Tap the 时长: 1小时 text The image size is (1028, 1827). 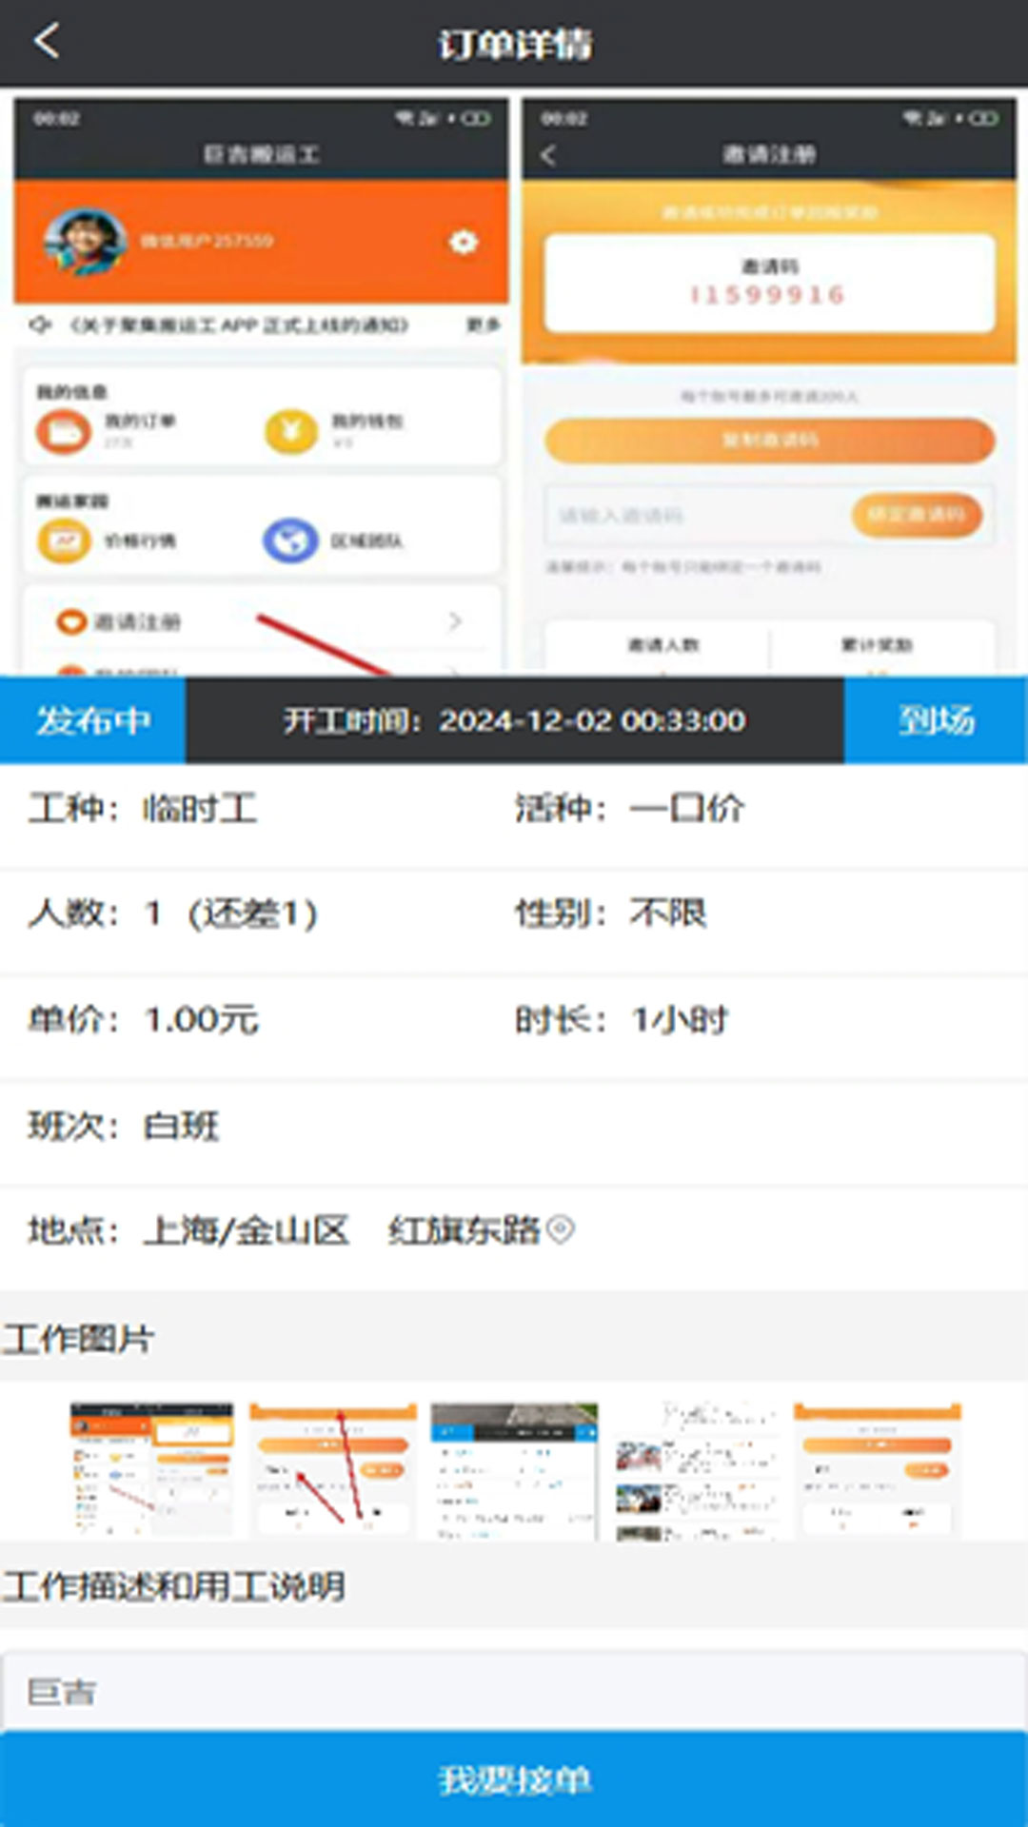pyautogui.click(x=622, y=1020)
